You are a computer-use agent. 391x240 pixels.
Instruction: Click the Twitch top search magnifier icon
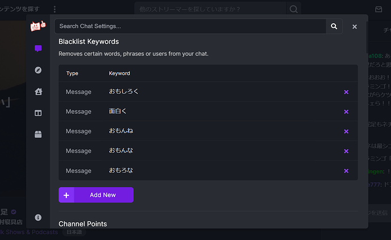point(294,9)
